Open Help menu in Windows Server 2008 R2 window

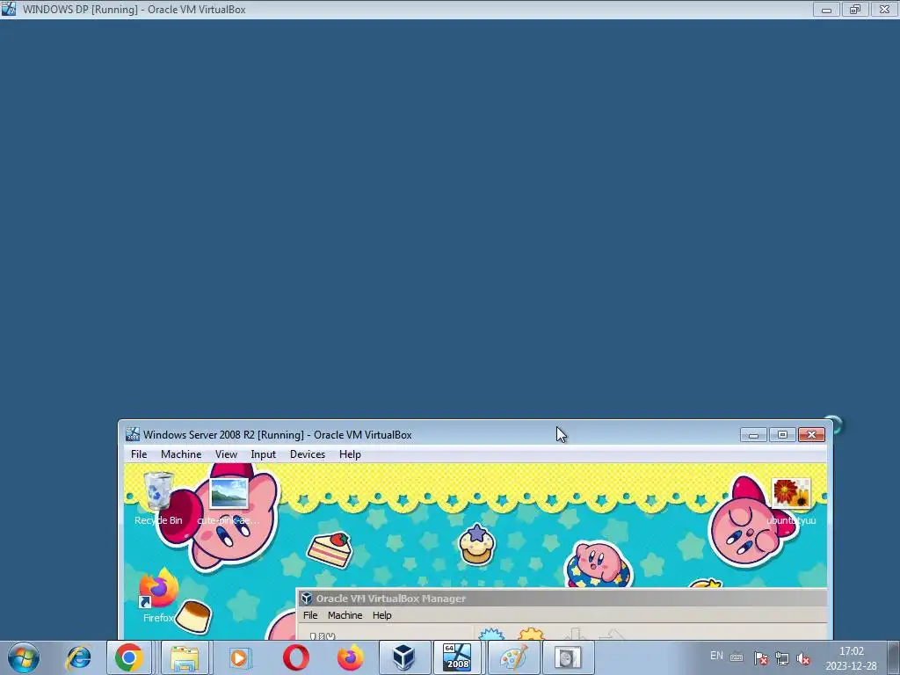point(350,454)
